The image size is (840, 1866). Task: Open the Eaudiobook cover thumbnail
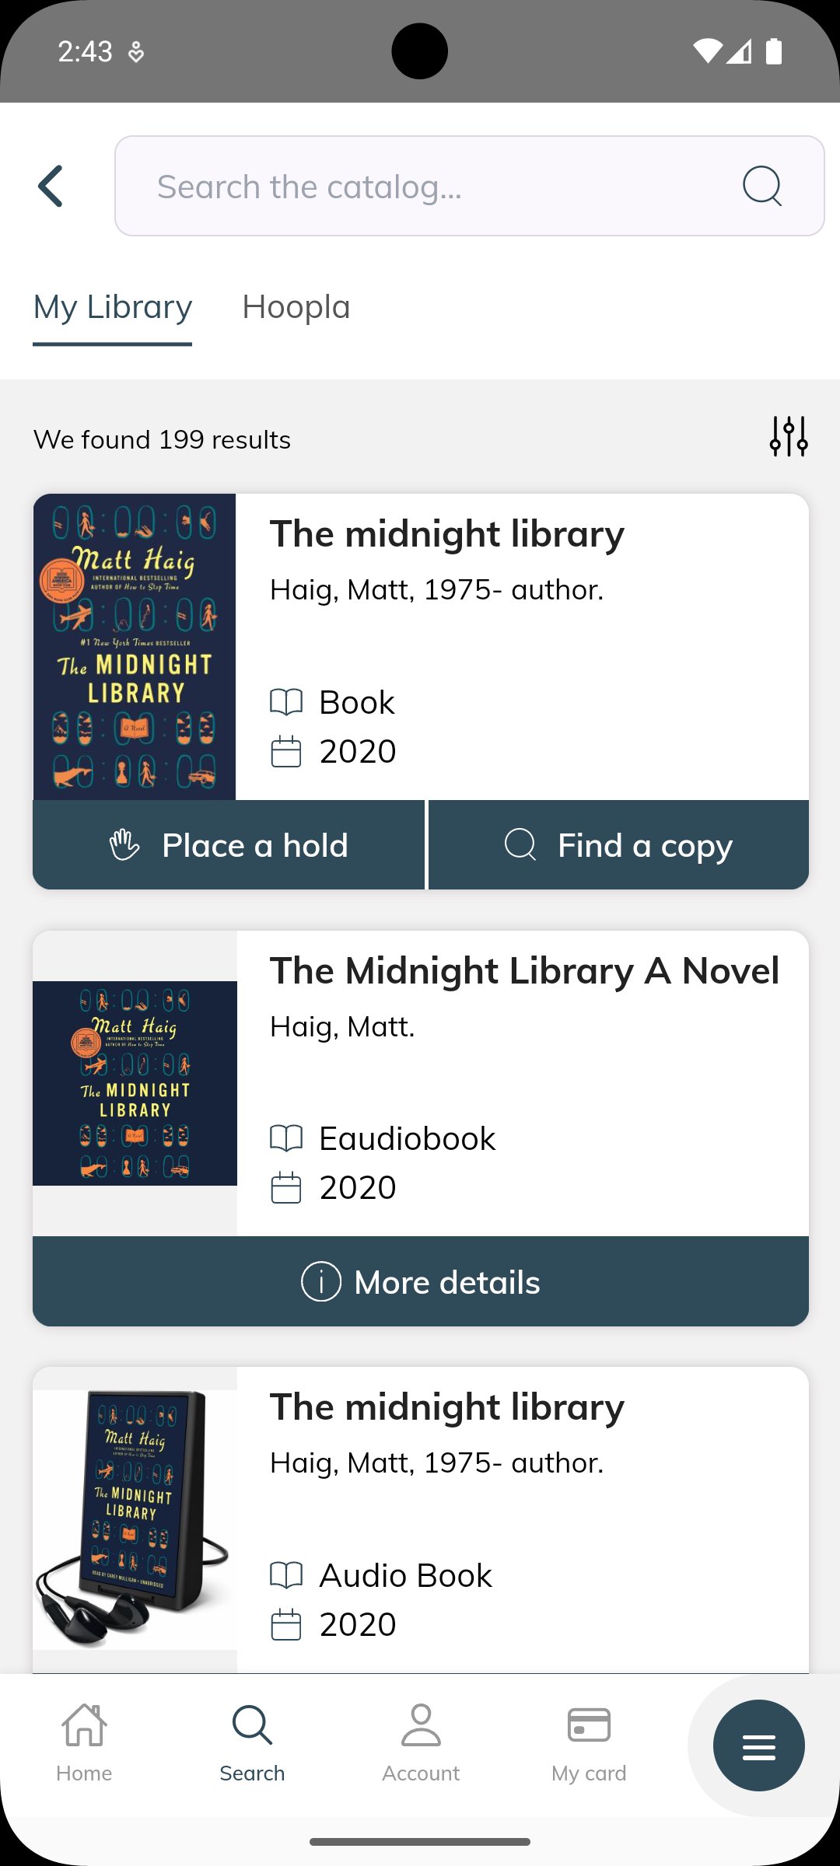pos(135,1083)
